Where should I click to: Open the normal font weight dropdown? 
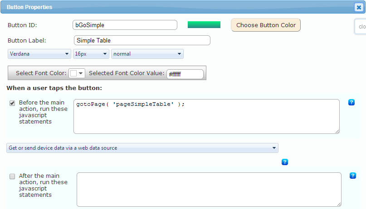[x=147, y=54]
